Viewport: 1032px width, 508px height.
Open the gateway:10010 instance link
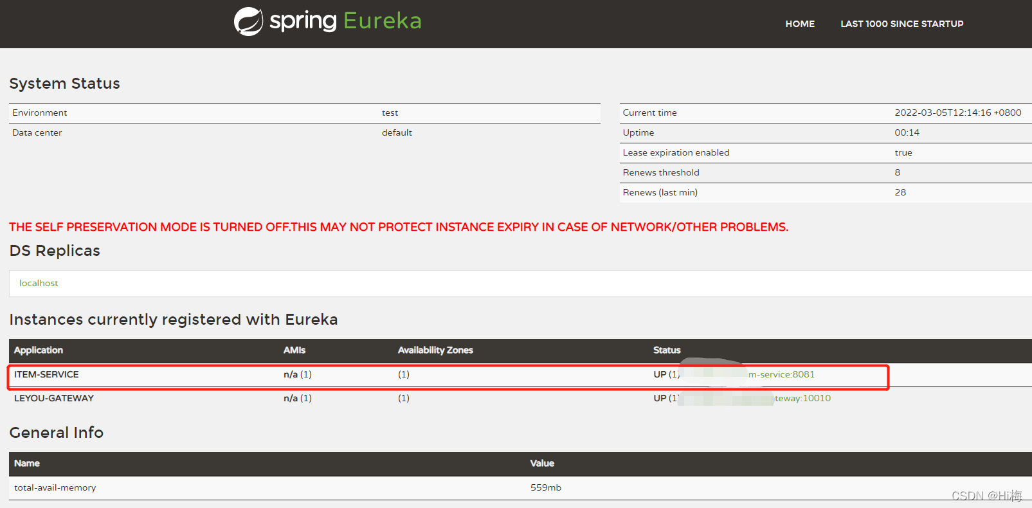(x=802, y=398)
